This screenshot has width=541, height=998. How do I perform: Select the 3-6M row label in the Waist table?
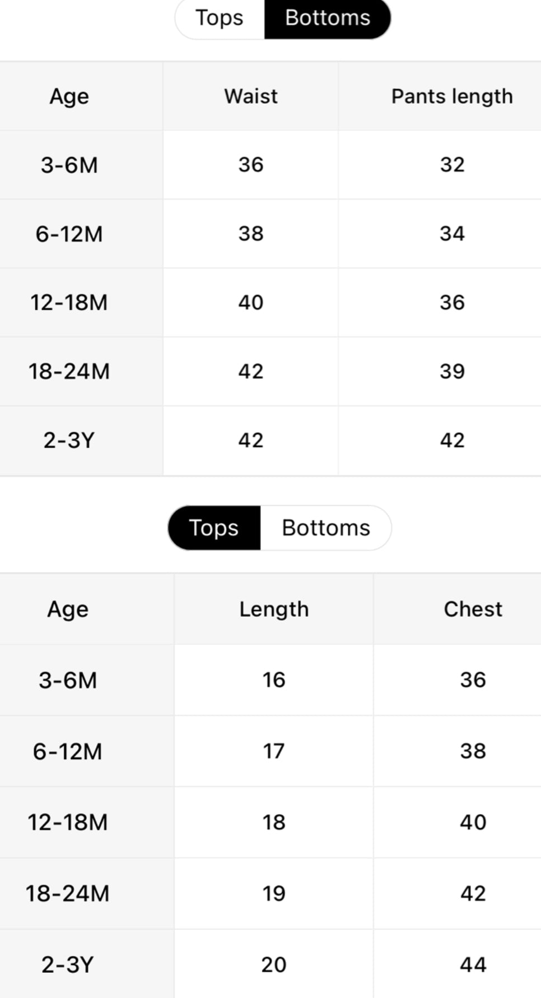69,165
